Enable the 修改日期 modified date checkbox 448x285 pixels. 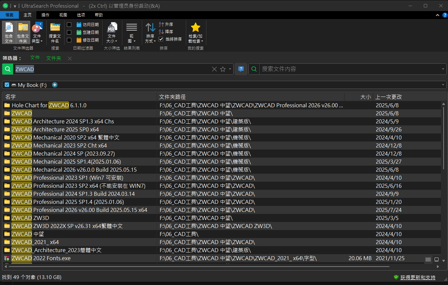point(69,40)
